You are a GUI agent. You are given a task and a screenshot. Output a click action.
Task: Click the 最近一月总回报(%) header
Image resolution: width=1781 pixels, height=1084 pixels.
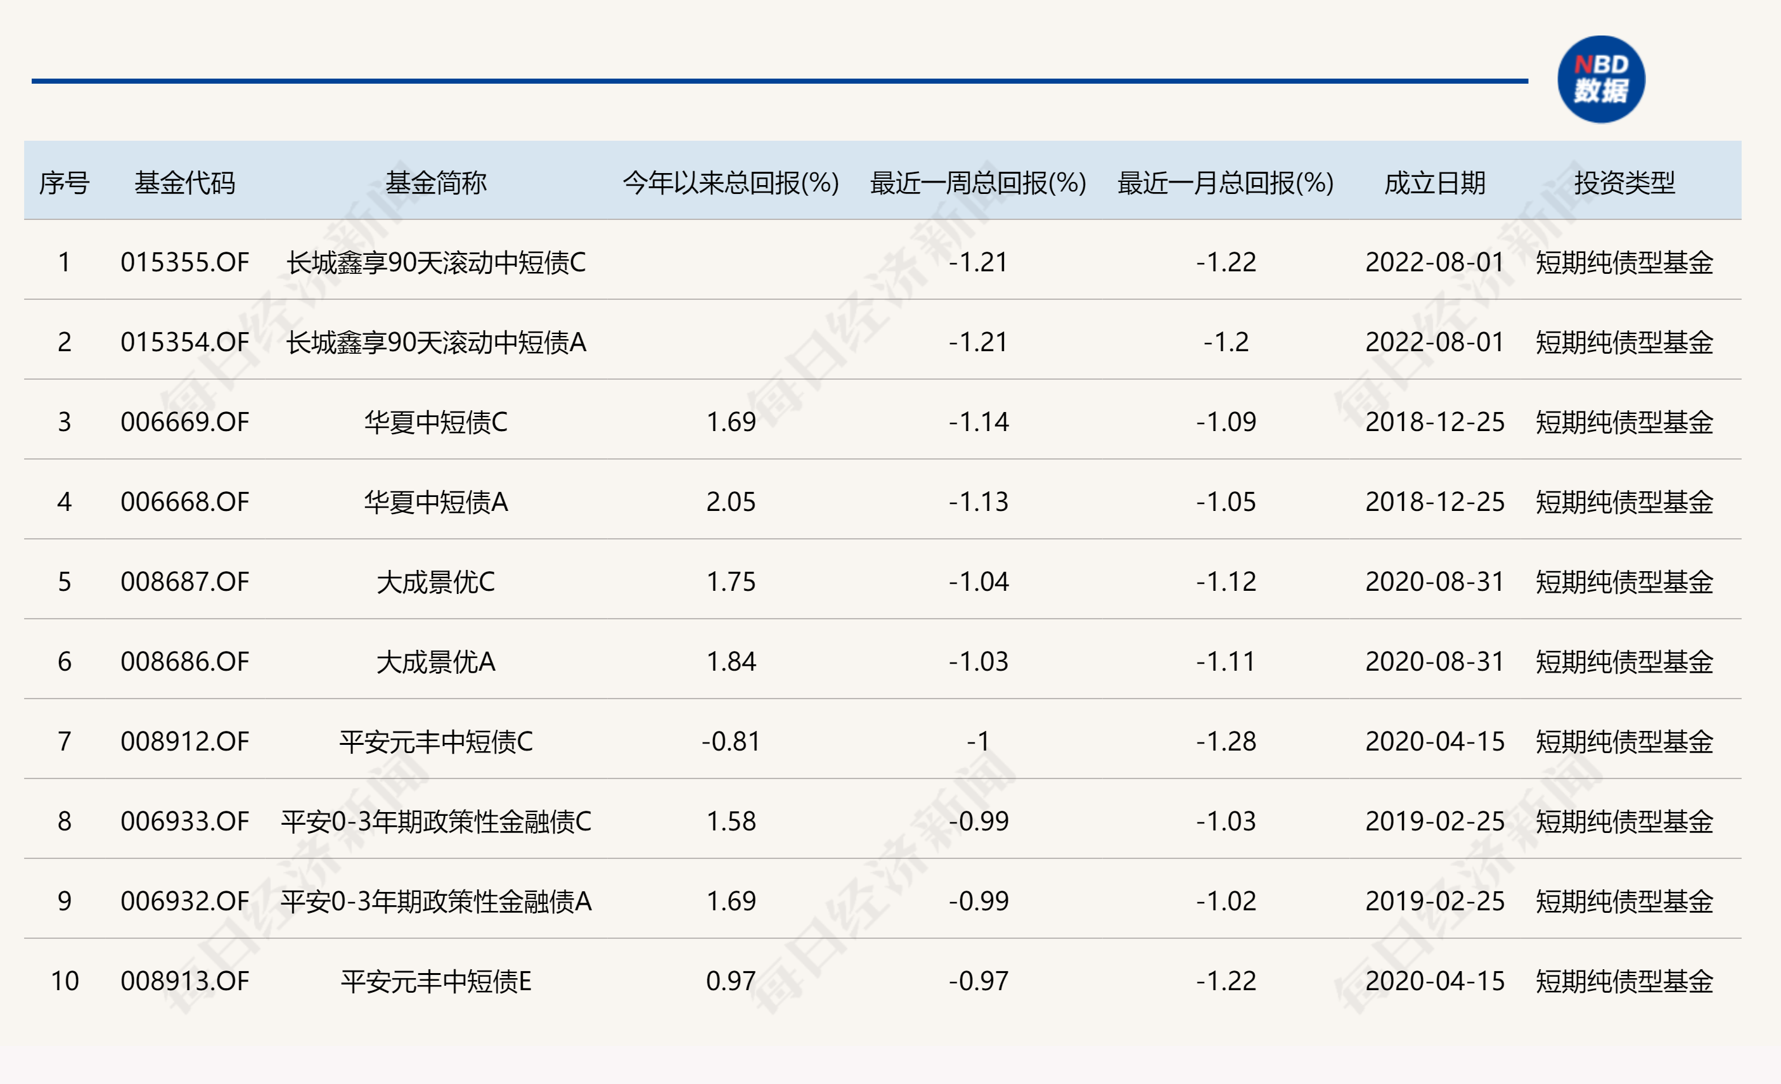(x=1226, y=183)
